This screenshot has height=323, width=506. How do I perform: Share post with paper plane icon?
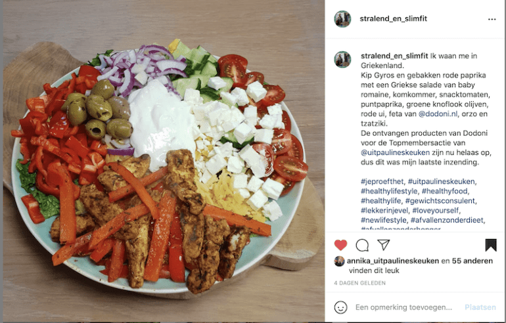384,245
